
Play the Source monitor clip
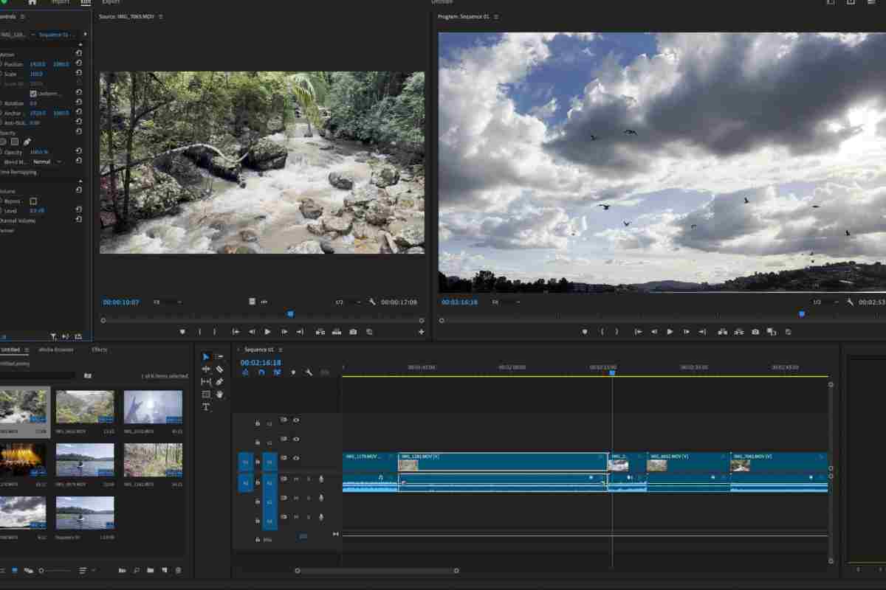267,332
